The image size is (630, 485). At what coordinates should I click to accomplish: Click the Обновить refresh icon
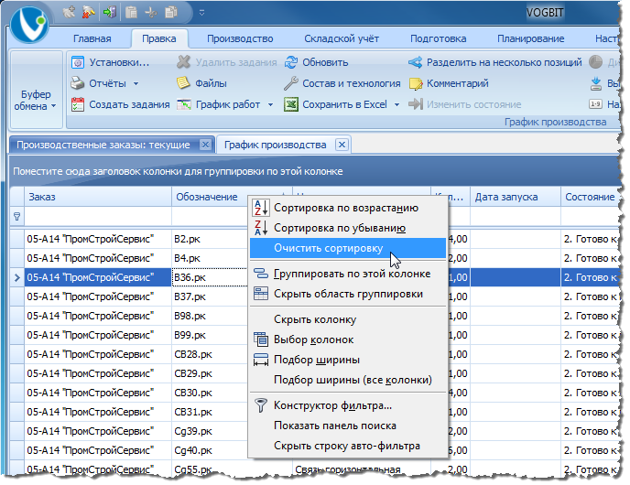pos(291,62)
